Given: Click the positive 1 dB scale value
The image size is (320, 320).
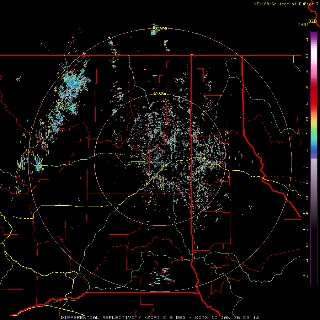Looking at the screenshot, I should click(x=307, y=135).
